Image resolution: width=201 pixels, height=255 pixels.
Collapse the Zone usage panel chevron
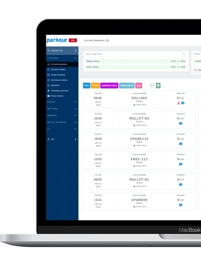tap(184, 54)
